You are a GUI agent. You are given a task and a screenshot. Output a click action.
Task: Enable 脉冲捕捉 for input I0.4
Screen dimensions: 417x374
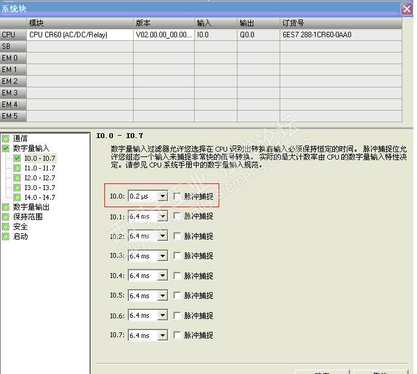177,276
